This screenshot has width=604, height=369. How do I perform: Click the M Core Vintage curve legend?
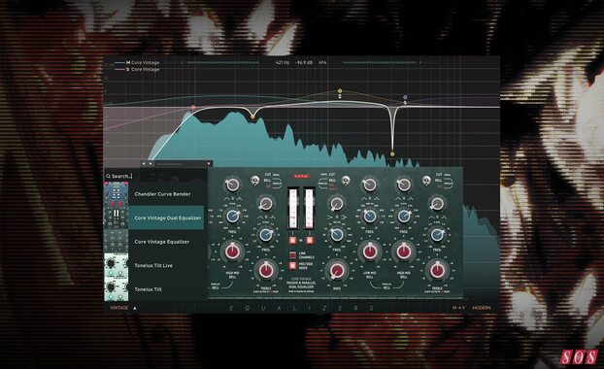[138, 62]
